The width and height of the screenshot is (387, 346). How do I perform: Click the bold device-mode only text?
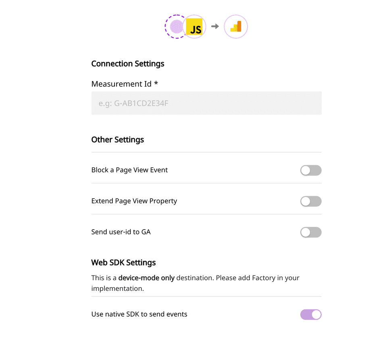pos(146,278)
